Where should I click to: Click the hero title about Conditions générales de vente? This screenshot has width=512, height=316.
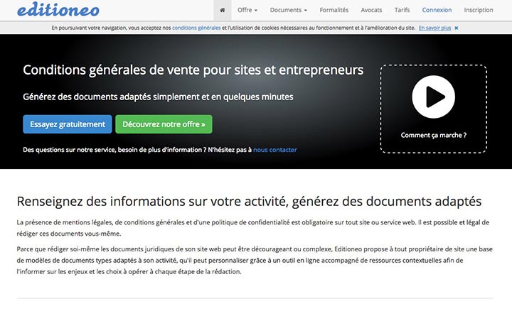click(x=193, y=70)
